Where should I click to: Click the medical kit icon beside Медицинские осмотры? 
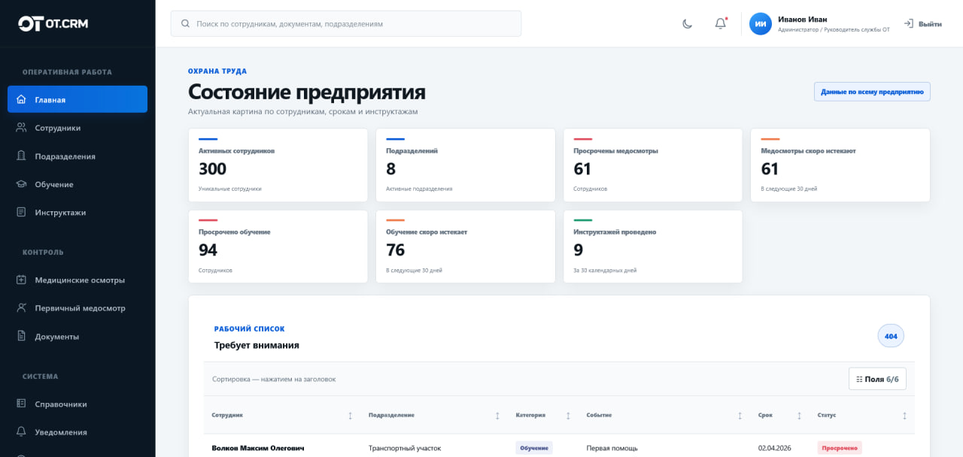tap(21, 280)
